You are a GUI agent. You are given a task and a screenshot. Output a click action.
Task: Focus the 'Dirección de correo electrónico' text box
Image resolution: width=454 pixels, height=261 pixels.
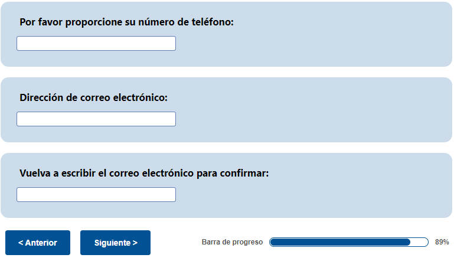click(96, 119)
